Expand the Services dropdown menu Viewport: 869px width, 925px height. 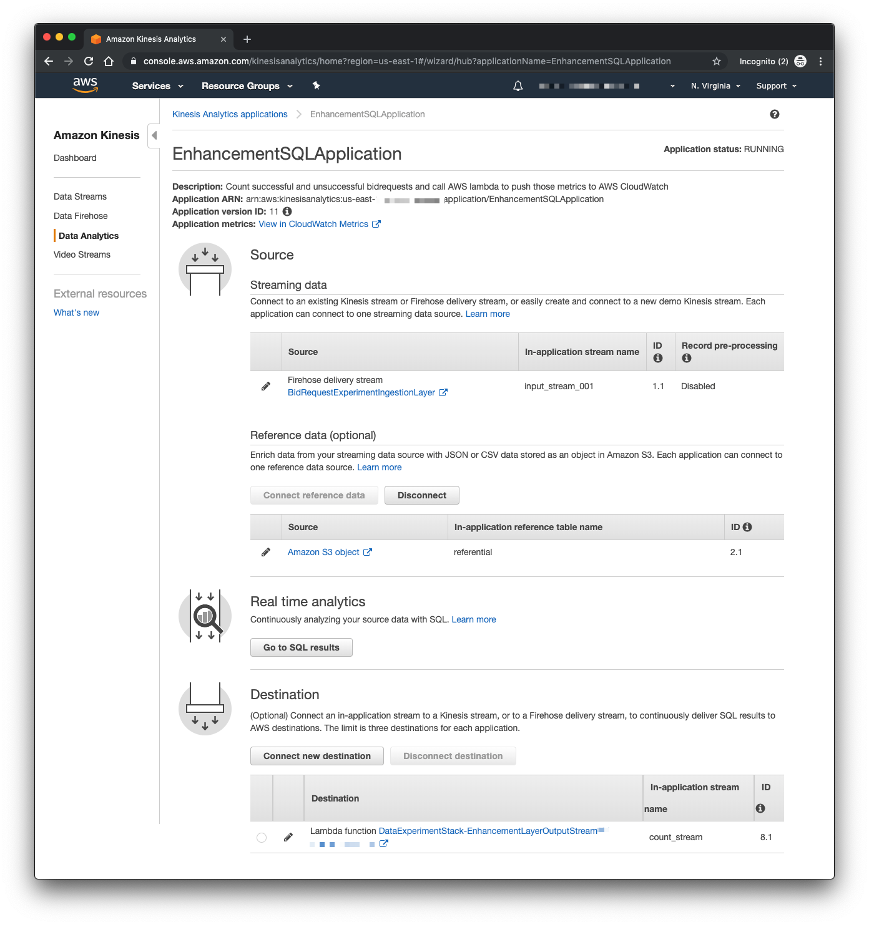[158, 86]
